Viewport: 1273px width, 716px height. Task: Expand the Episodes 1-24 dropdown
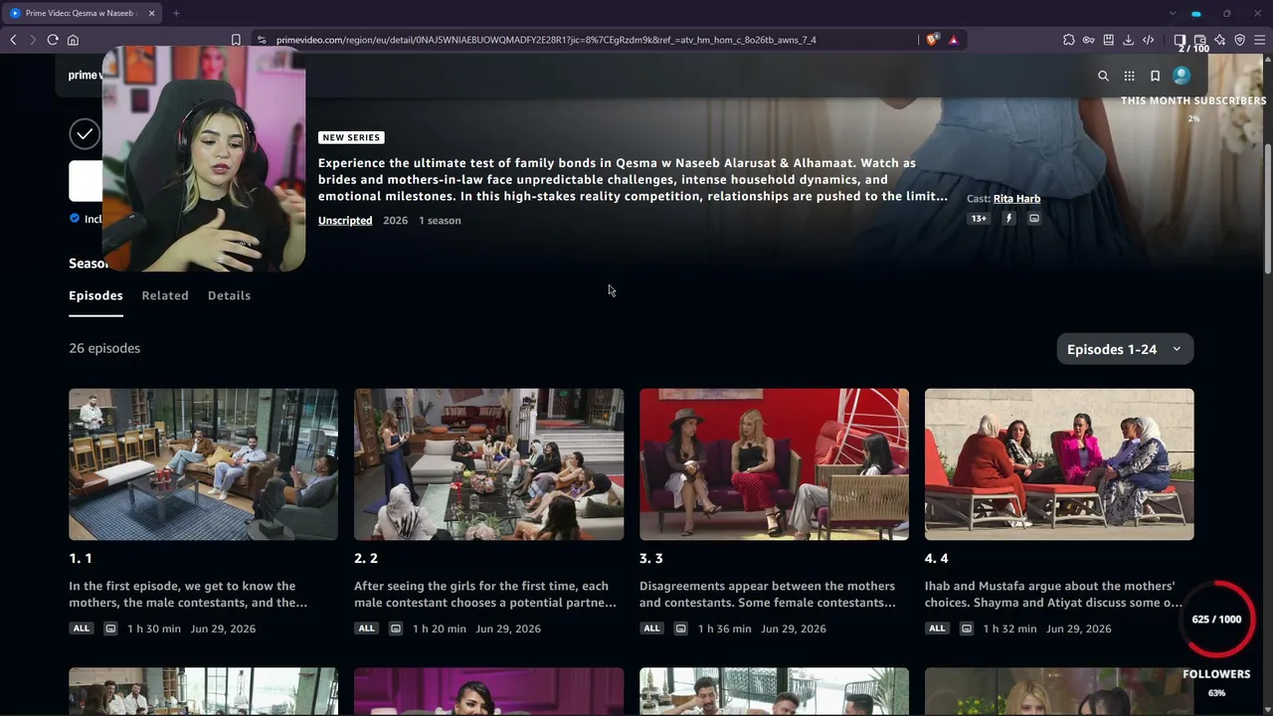tap(1125, 349)
